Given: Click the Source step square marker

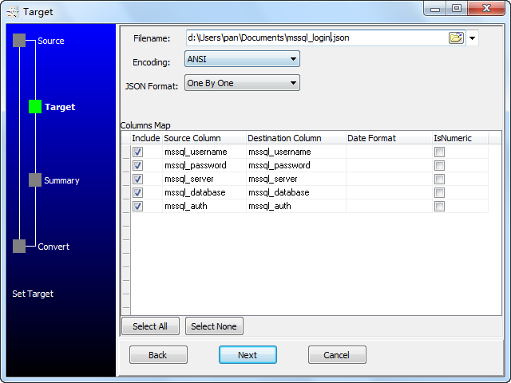Looking at the screenshot, I should tap(19, 41).
